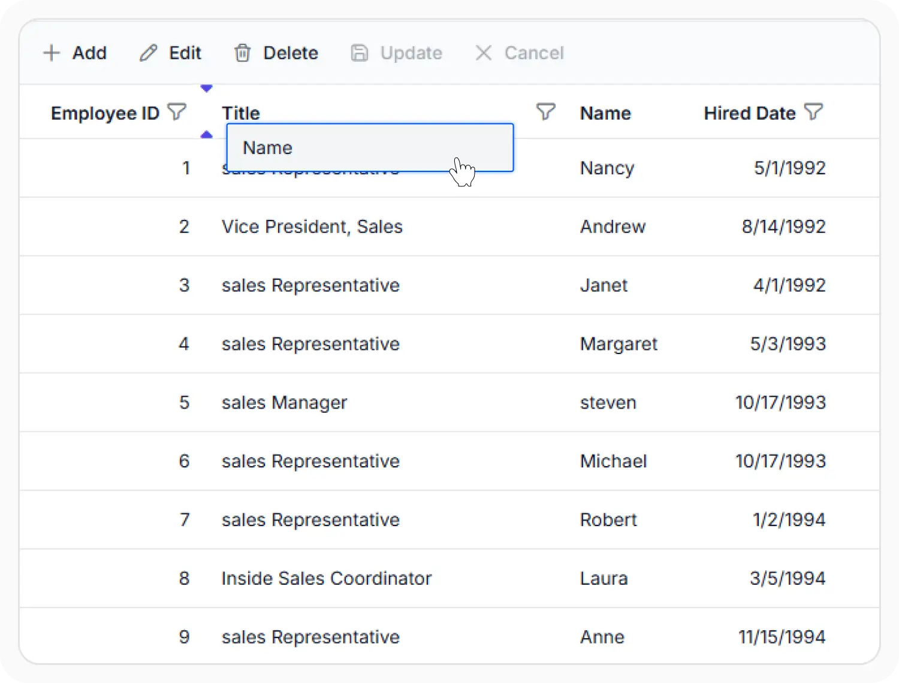Screen dimensions: 899x683
Task: Select the Janet name cell
Action: click(x=604, y=285)
